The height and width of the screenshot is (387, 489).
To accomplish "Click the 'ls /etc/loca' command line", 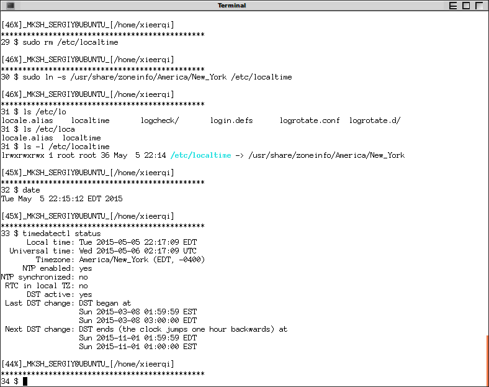I will (x=38, y=129).
